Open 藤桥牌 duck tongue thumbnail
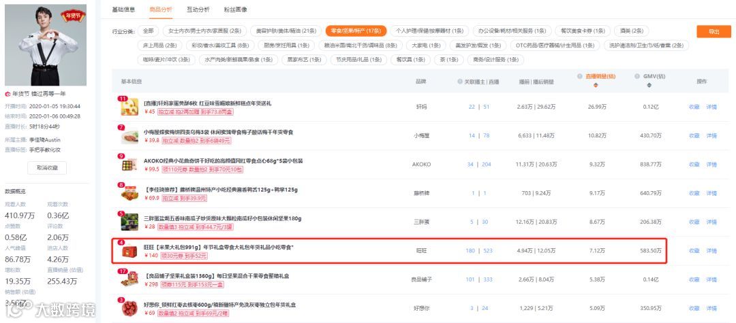The height and width of the screenshot is (323, 736). click(129, 193)
